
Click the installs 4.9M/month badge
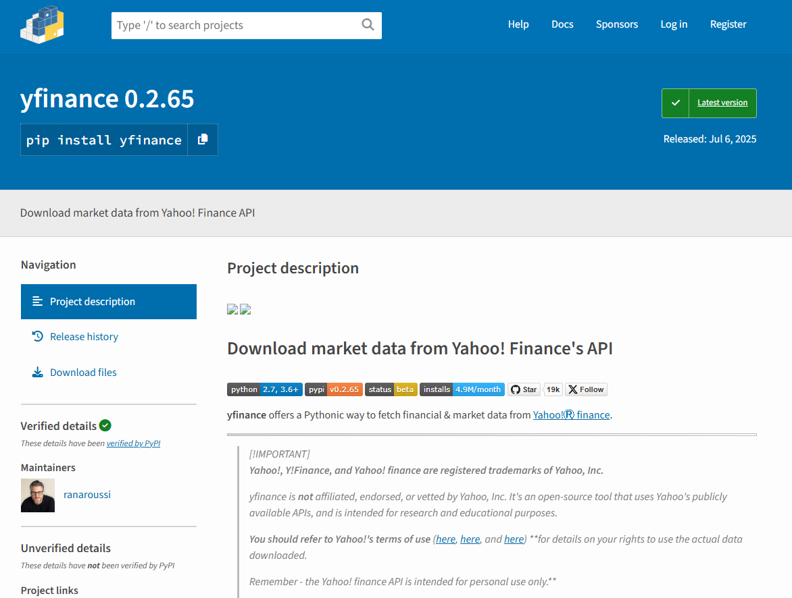pyautogui.click(x=462, y=389)
